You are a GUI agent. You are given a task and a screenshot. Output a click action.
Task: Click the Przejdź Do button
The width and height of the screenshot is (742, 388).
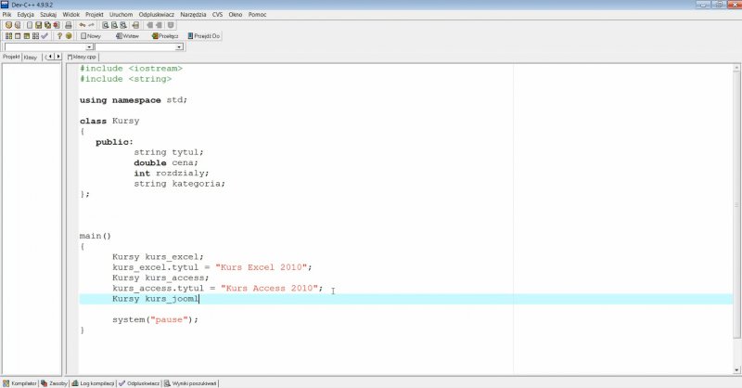[204, 36]
